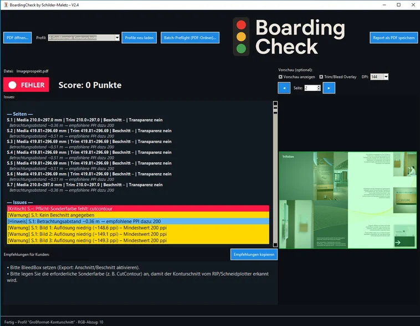Increase the Seite page number spinner

tap(319, 86)
